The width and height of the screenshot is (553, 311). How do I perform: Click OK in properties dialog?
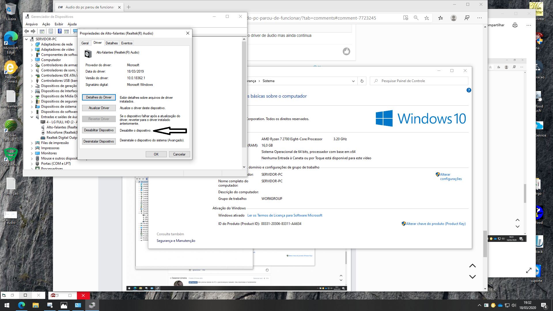[156, 154]
